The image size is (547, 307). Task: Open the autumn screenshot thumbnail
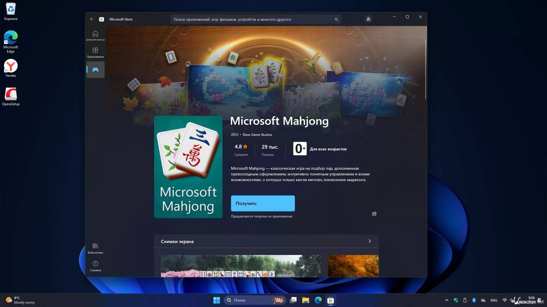coord(353,266)
